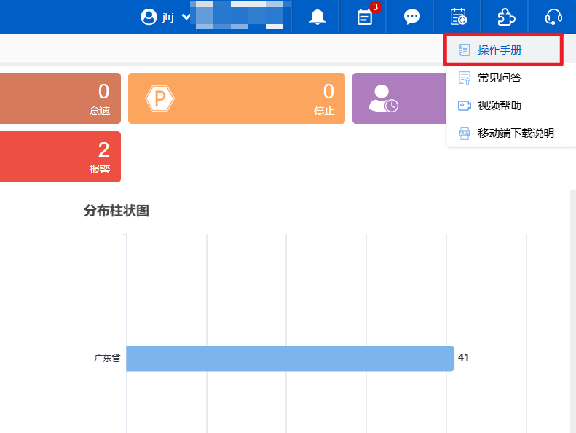Image resolution: width=576 pixels, height=433 pixels.
Task: Click the help document icon in header
Action: 458,17
